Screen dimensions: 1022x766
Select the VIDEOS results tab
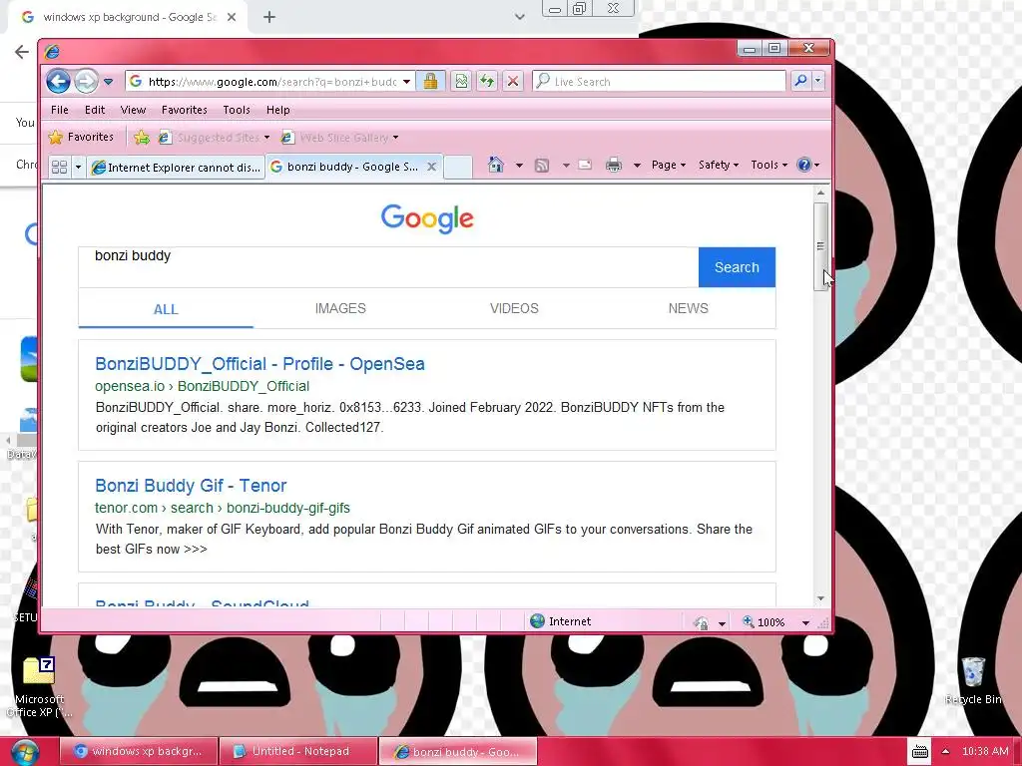[x=514, y=309]
